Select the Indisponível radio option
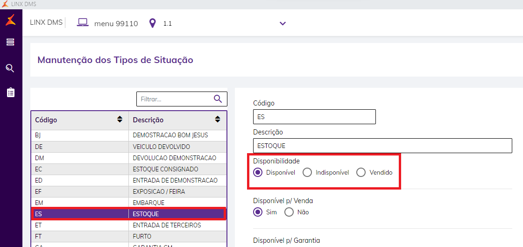This screenshot has height=247, width=523. pos(307,172)
